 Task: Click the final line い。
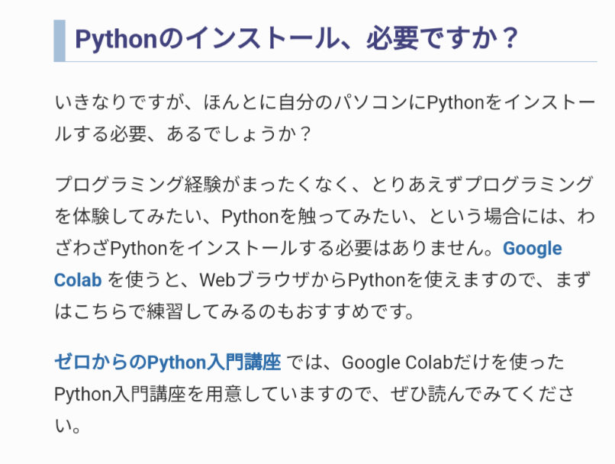[67, 426]
